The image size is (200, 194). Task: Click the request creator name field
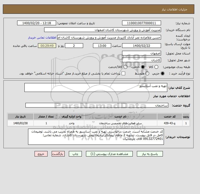109,37
